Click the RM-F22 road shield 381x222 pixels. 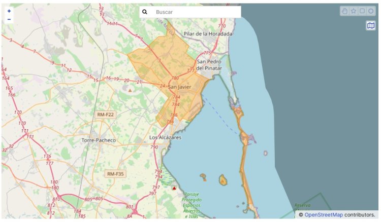tap(106, 115)
